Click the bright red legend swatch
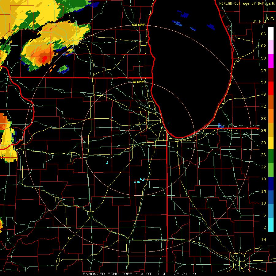The height and width of the screenshot is (276, 276). (x=271, y=88)
